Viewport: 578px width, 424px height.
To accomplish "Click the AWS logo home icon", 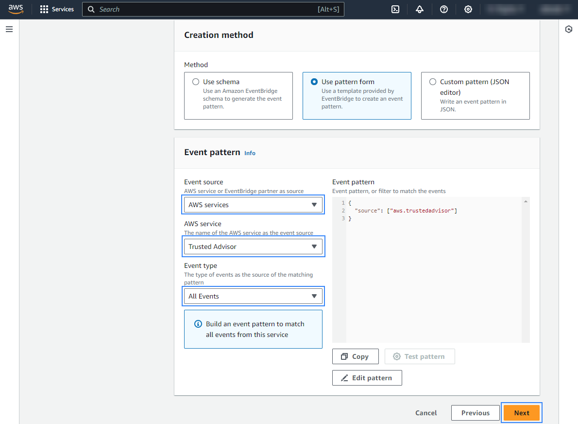I will [16, 9].
